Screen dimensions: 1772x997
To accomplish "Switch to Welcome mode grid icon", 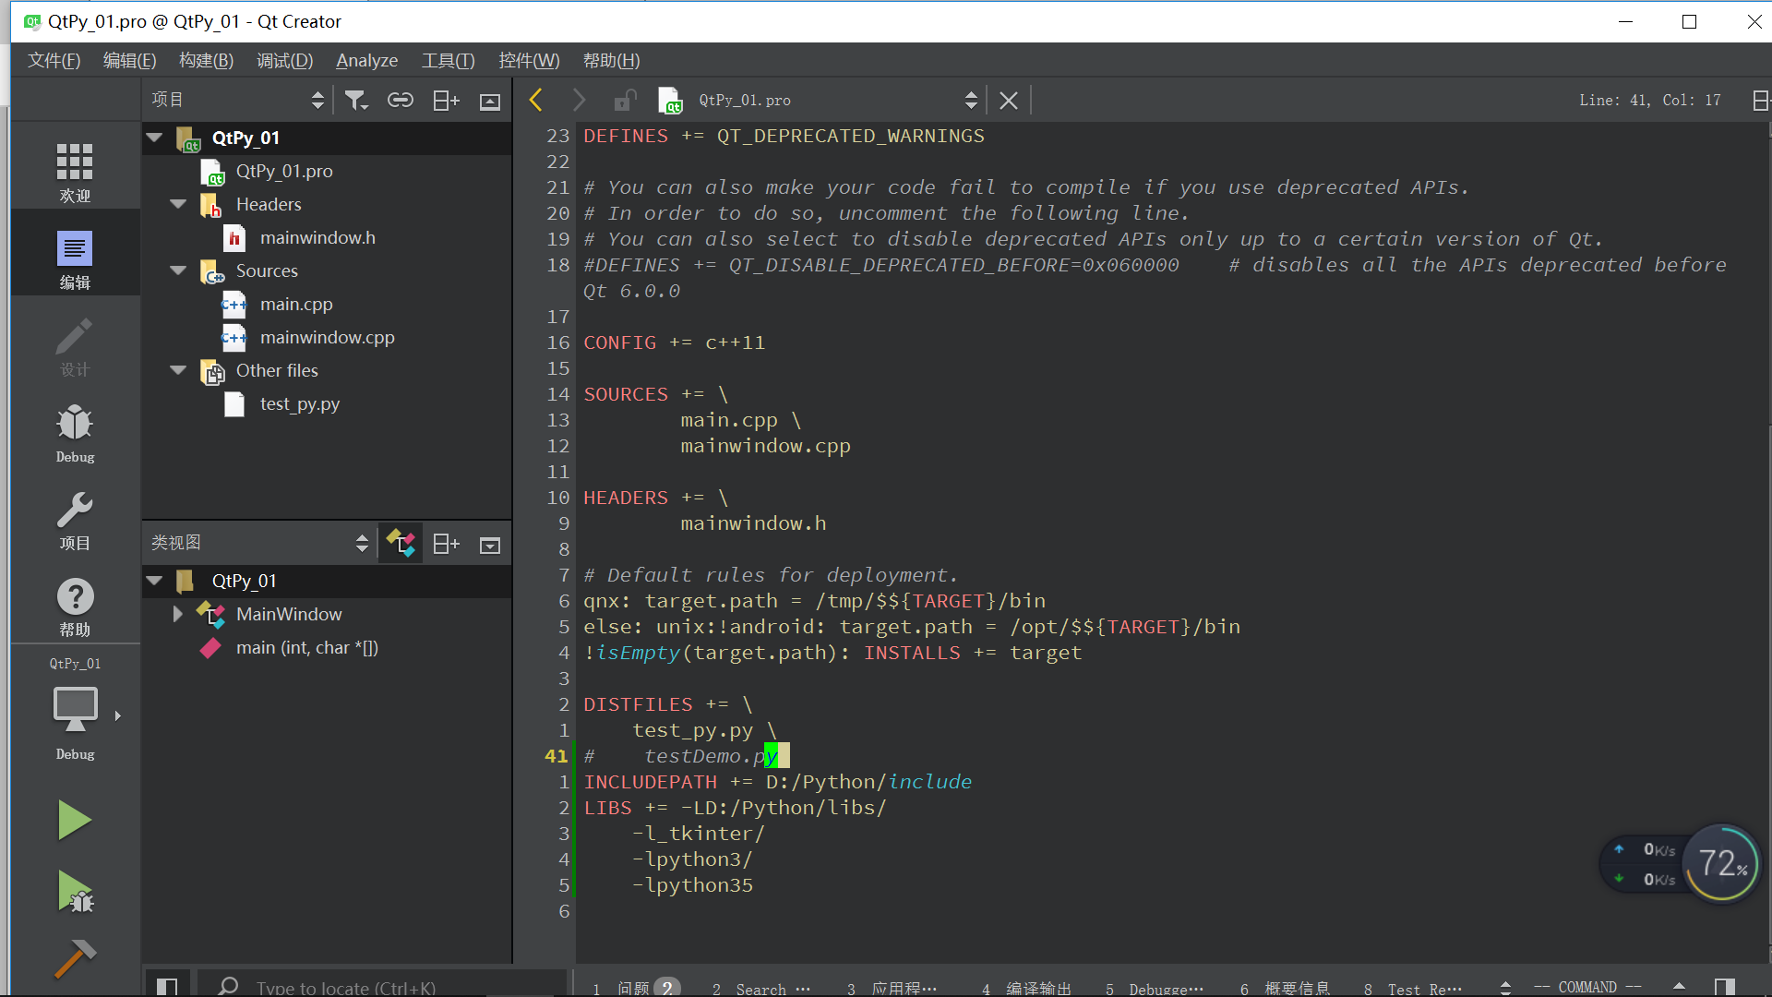I will 75,173.
